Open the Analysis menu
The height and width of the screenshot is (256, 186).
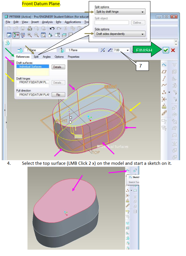pyautogui.click(x=47, y=22)
